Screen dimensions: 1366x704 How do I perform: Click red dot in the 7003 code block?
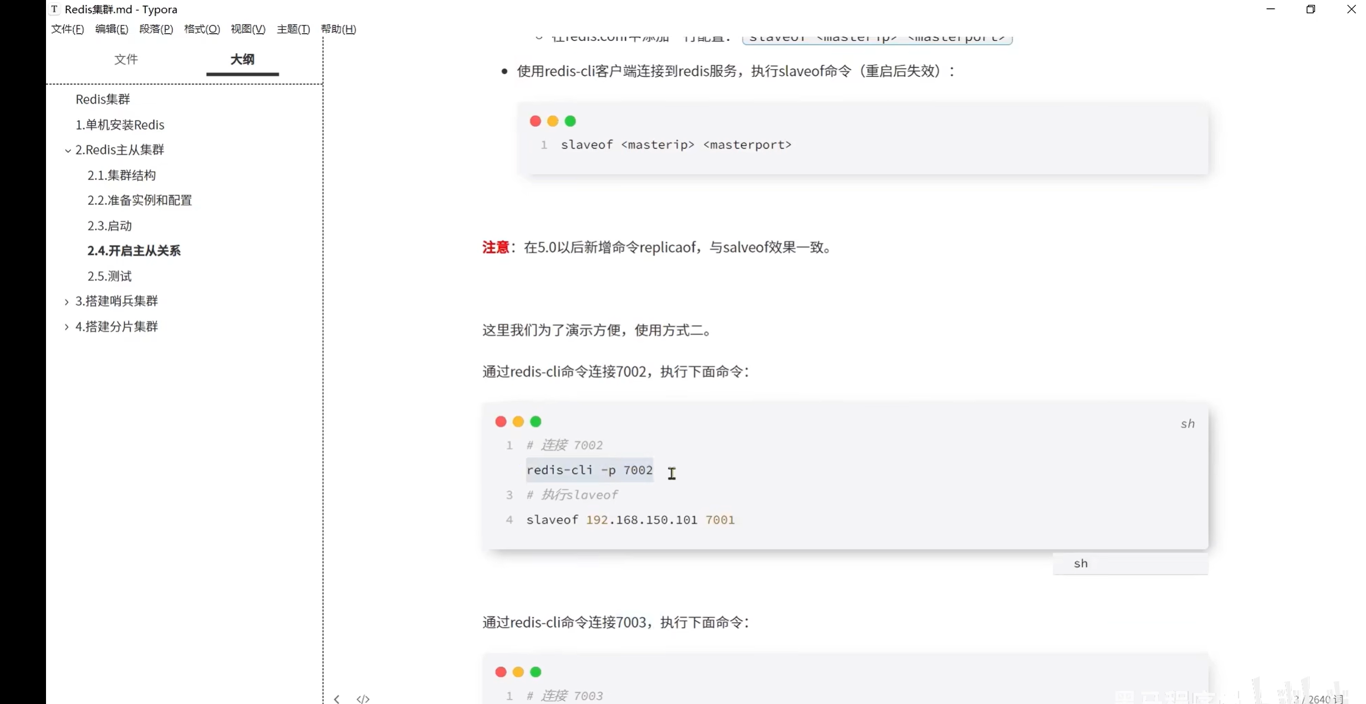(501, 672)
